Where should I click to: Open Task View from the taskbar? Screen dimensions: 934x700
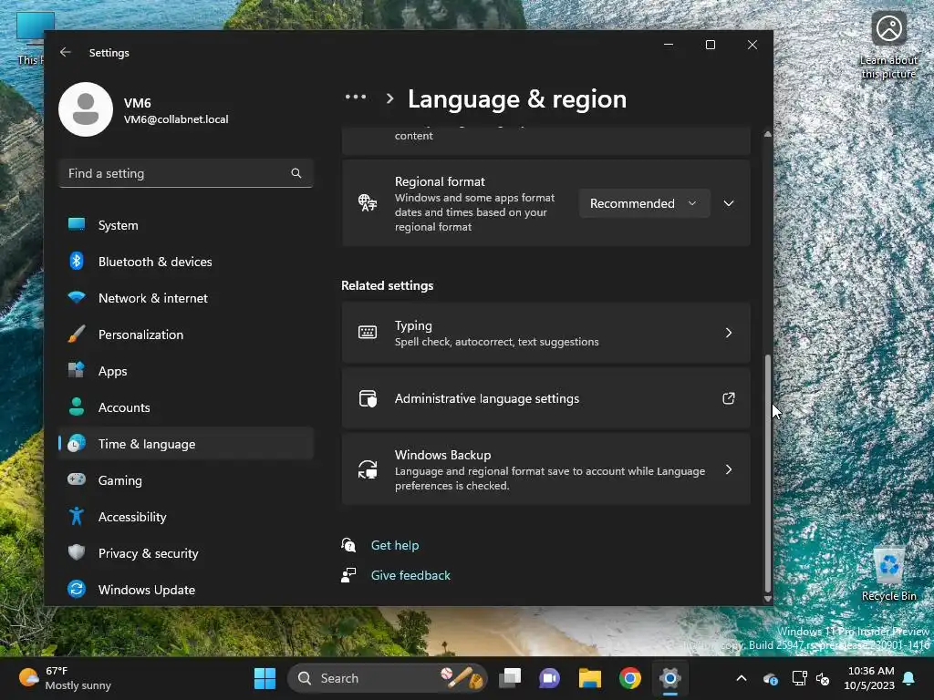pyautogui.click(x=510, y=678)
